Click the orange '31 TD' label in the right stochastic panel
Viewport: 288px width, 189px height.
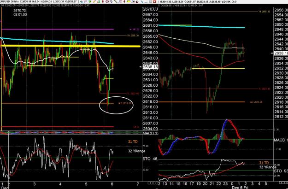coord(264,163)
